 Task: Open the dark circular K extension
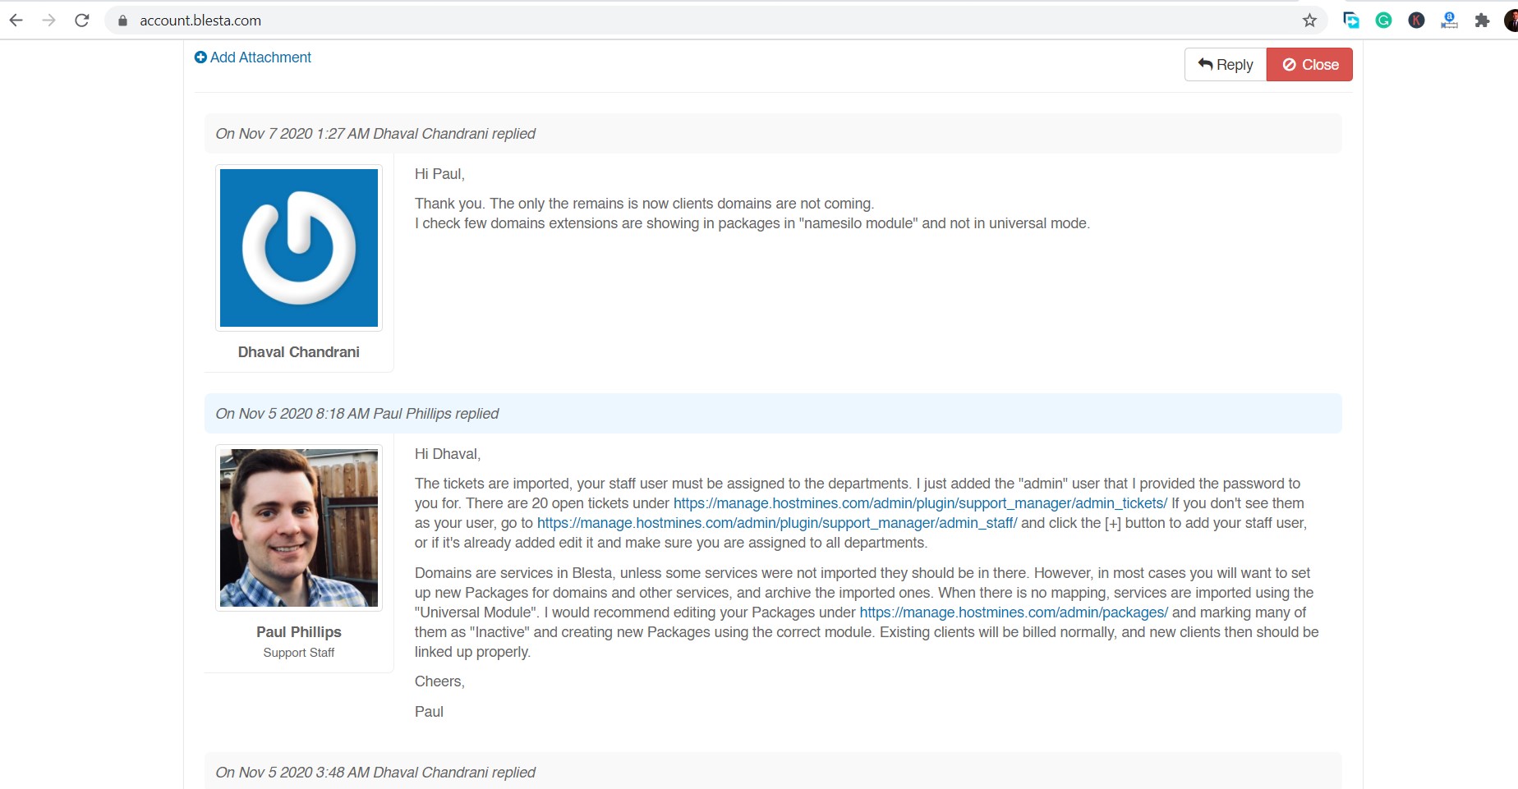pyautogui.click(x=1416, y=21)
